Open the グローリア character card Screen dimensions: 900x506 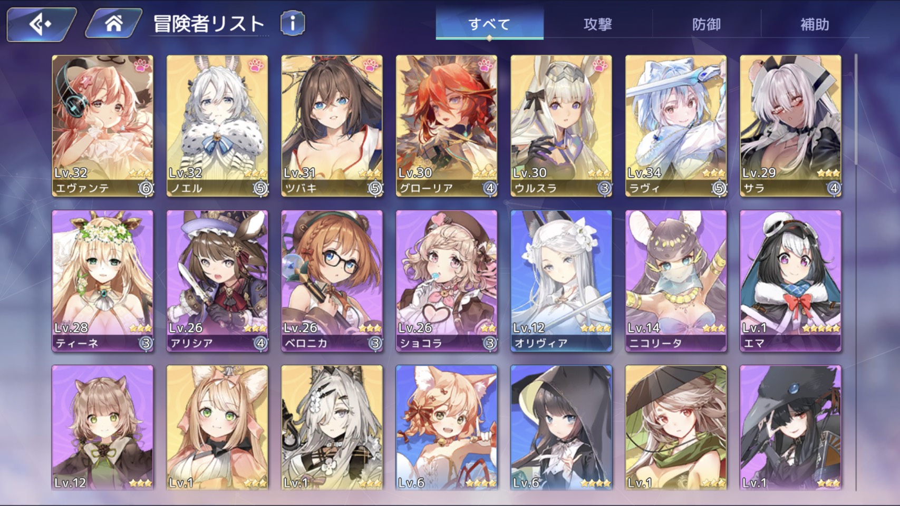coord(447,126)
